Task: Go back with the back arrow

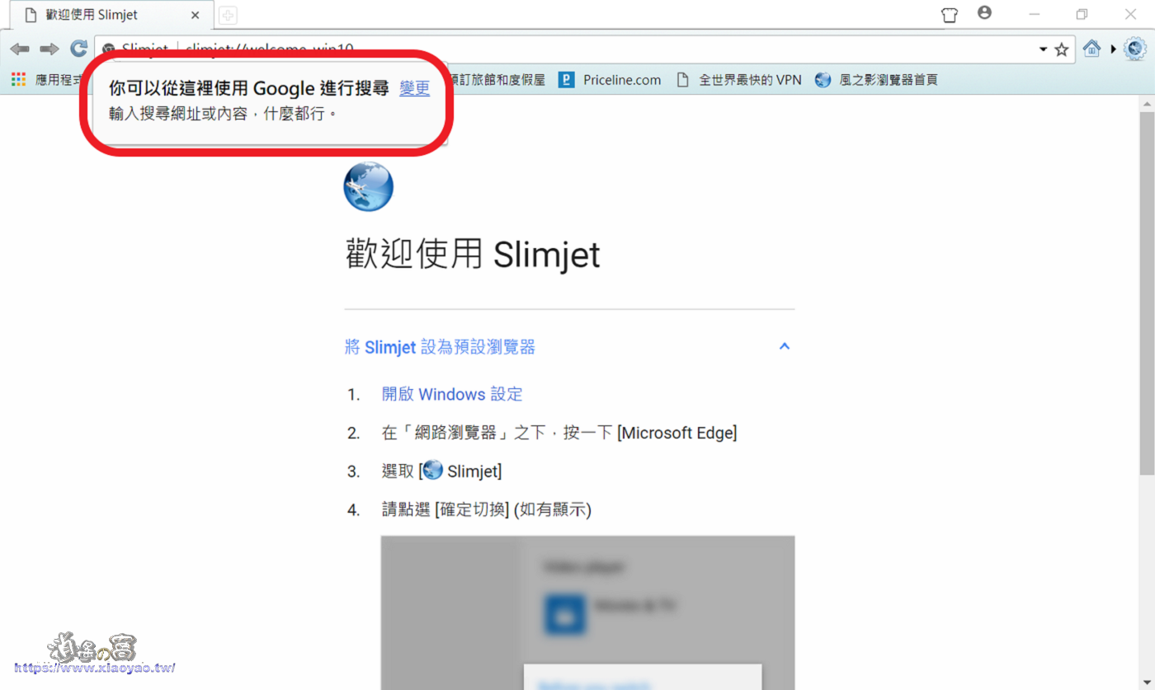Action: pyautogui.click(x=20, y=49)
